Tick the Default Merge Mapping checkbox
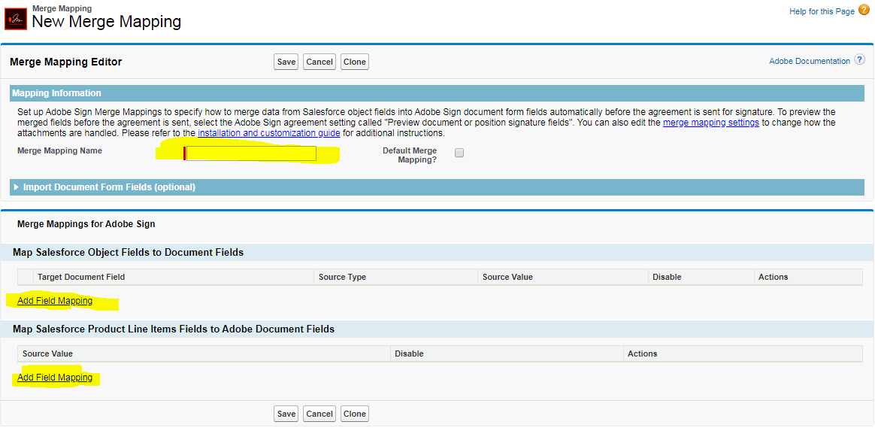The width and height of the screenshot is (875, 437). tap(459, 153)
